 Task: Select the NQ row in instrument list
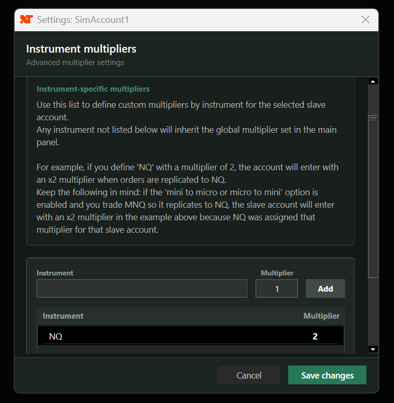[191, 336]
